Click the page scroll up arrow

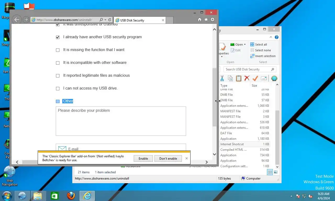point(214,30)
